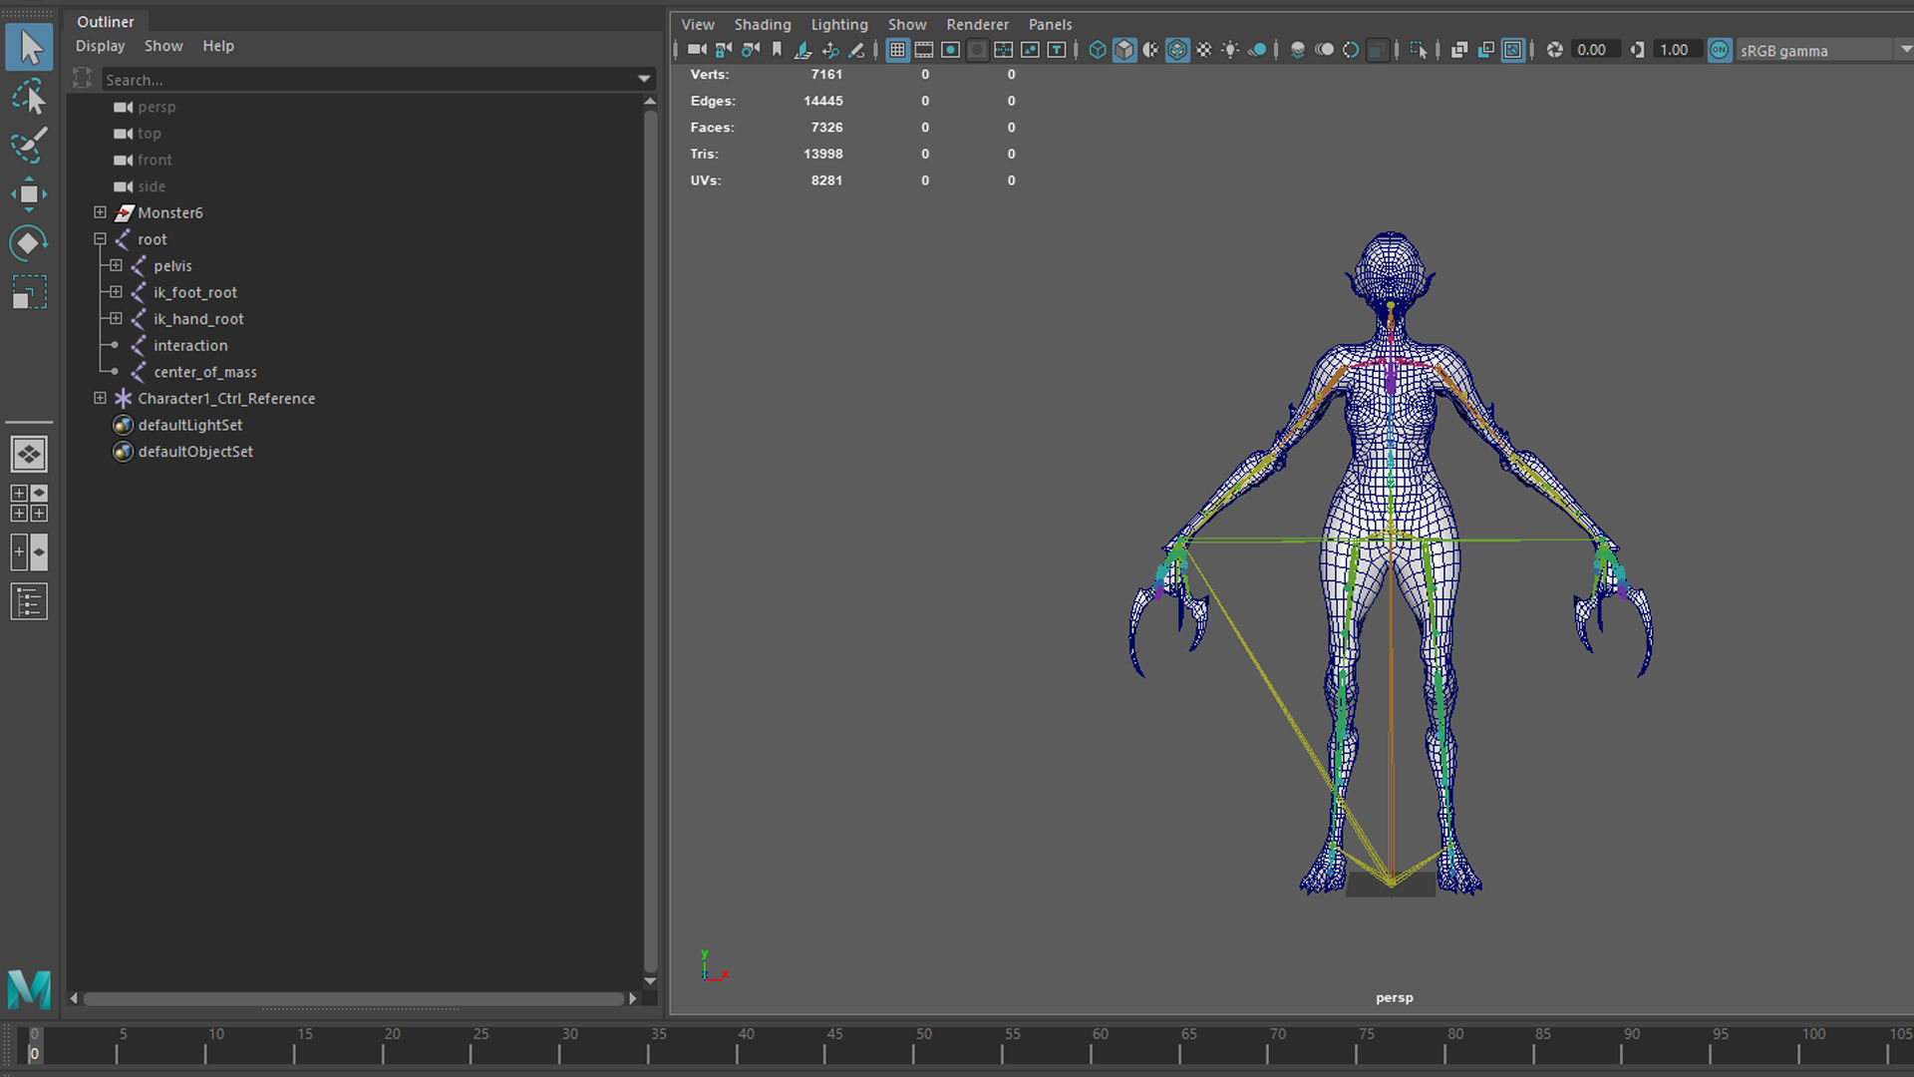This screenshot has height=1077, width=1914.
Task: Open the sRGB gamma view transform dropdown
Action: coord(1904,50)
